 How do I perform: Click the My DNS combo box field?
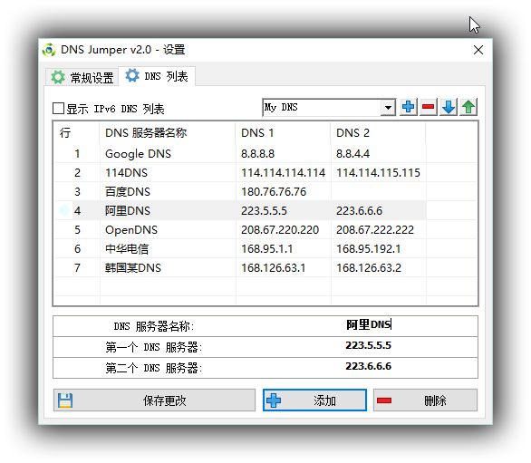click(329, 108)
